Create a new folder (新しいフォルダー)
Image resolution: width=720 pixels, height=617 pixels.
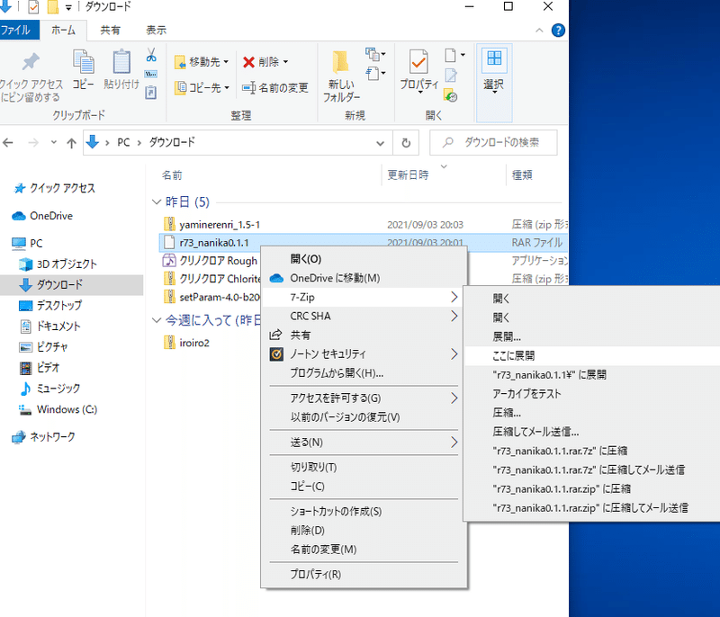[341, 76]
